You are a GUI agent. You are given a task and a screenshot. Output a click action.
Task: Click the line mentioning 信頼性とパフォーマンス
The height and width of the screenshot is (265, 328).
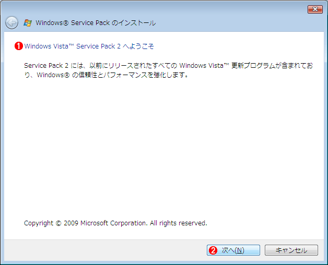106,75
